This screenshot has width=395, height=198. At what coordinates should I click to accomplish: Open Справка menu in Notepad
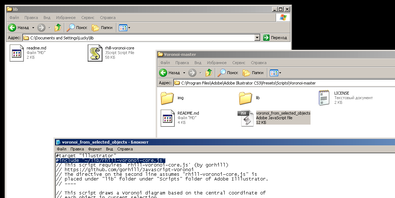(125, 149)
